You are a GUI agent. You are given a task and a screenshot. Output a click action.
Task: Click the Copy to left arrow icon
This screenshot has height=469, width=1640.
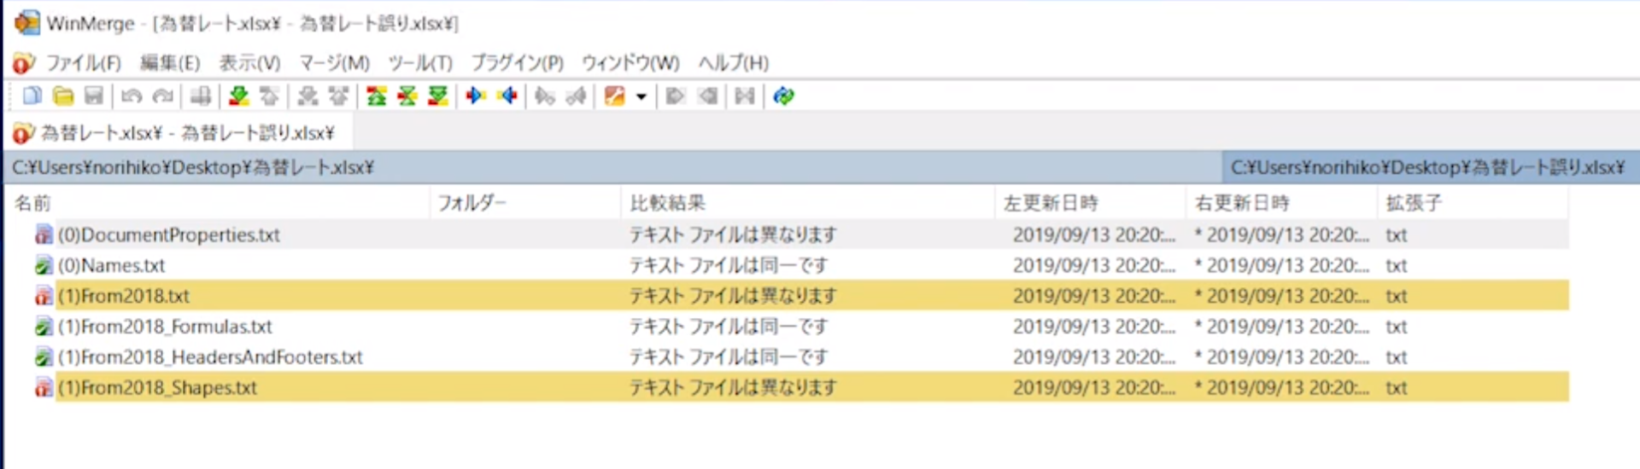(x=508, y=96)
